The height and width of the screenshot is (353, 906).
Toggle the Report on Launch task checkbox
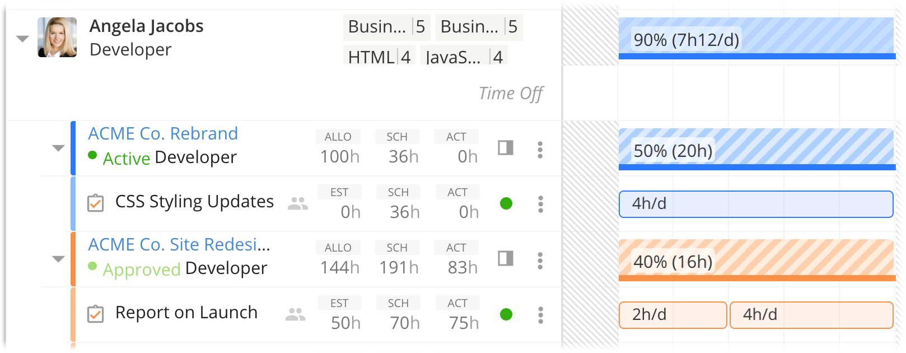point(96,314)
